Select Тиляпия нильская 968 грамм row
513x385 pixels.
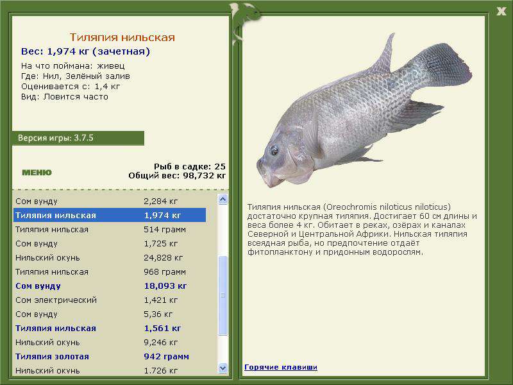point(110,271)
